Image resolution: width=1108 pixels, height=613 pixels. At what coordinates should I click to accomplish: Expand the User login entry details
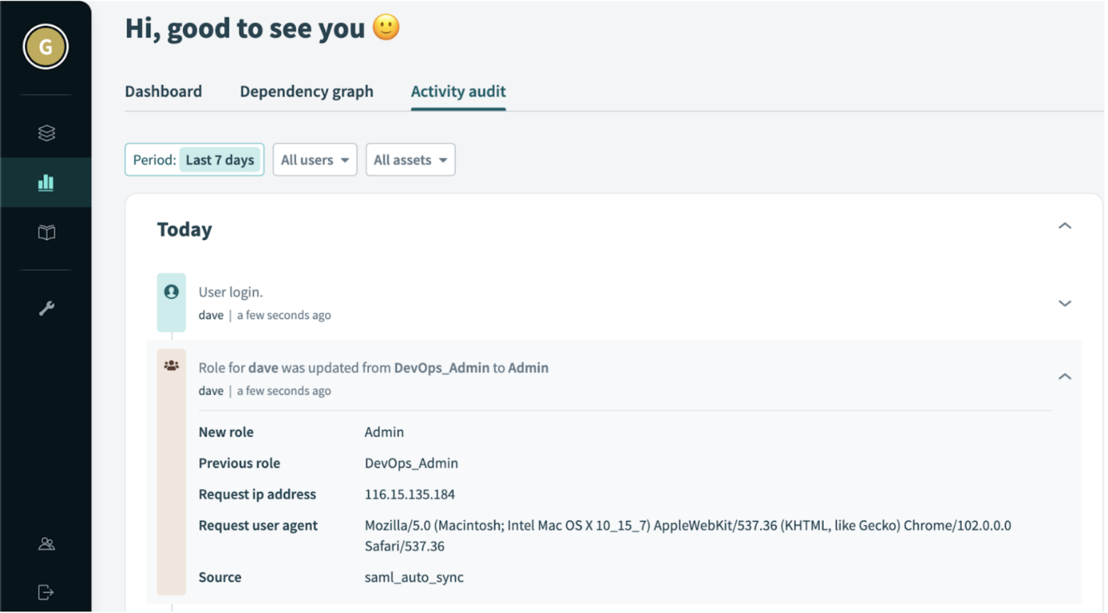tap(1064, 304)
